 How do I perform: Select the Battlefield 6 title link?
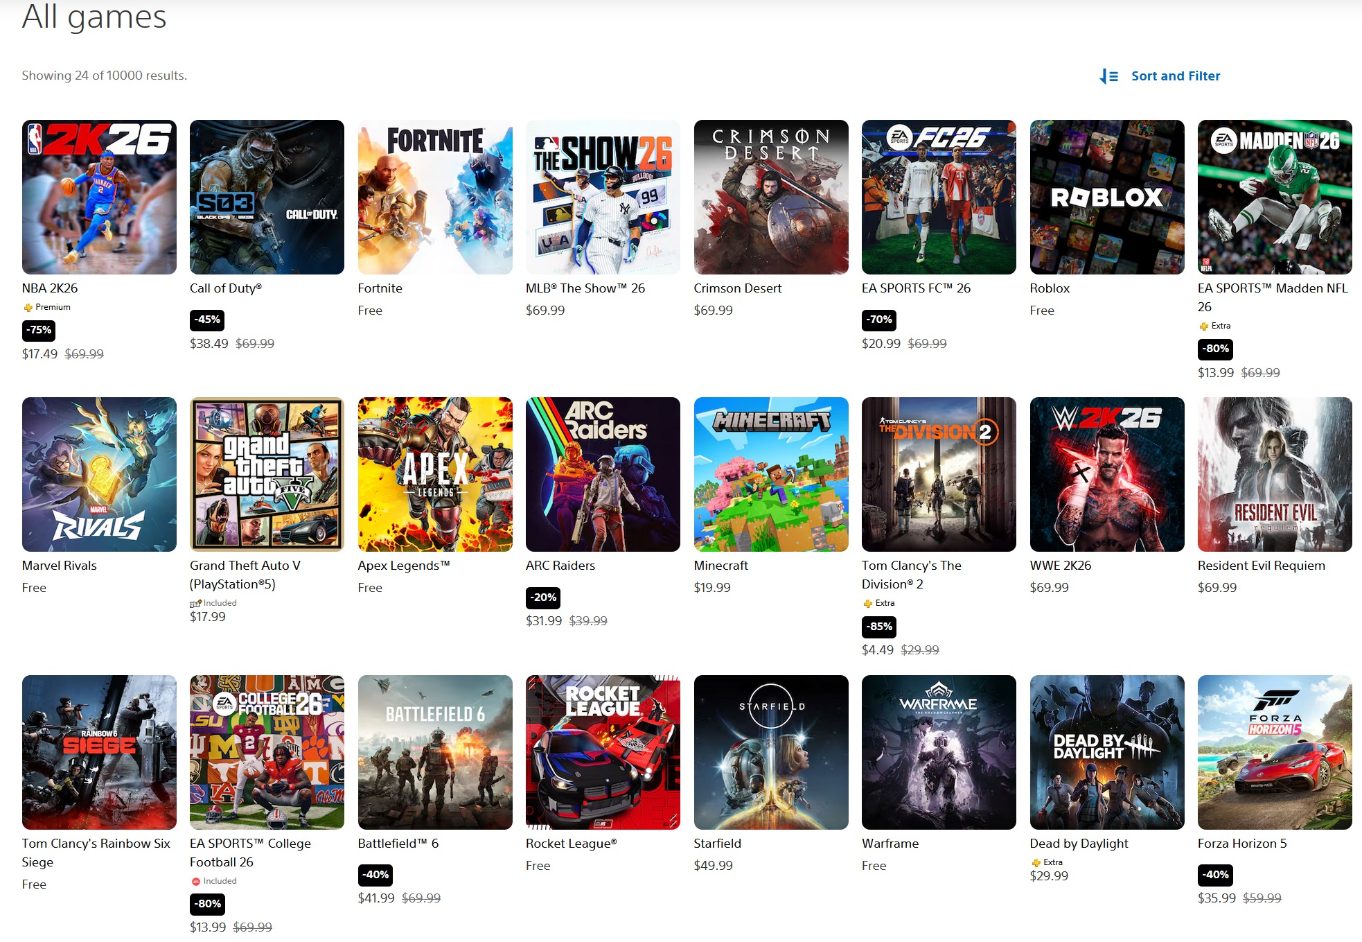398,844
